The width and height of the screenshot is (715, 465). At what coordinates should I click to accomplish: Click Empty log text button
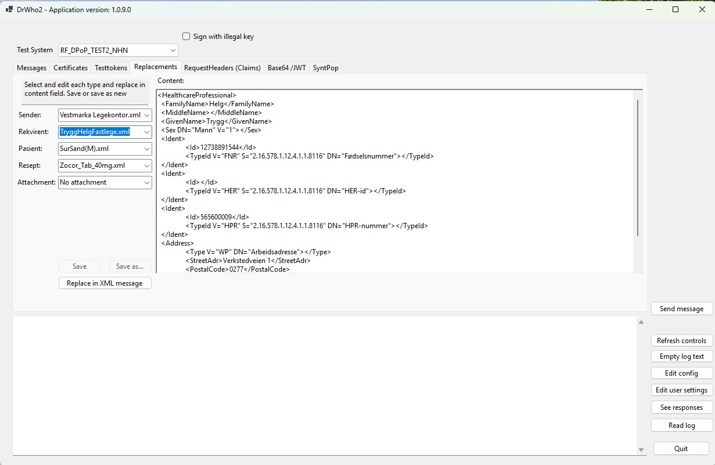pos(681,356)
